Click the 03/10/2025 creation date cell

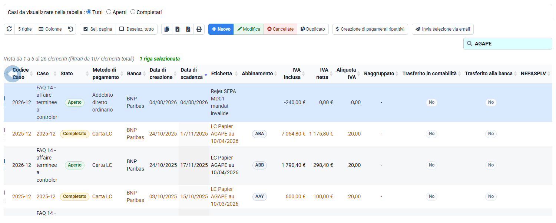click(163, 196)
